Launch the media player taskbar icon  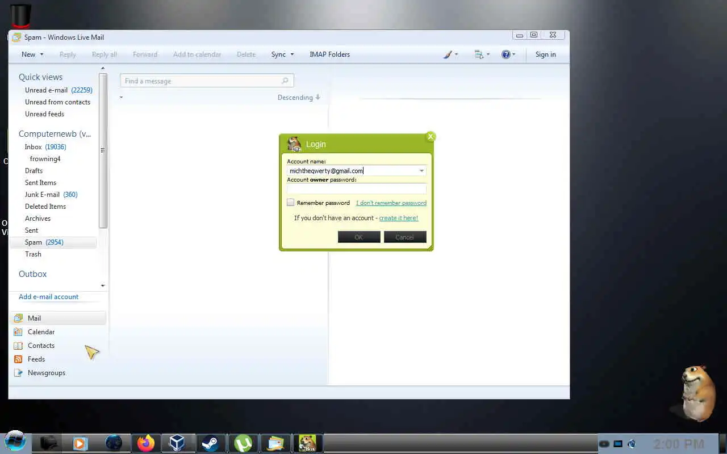click(80, 443)
